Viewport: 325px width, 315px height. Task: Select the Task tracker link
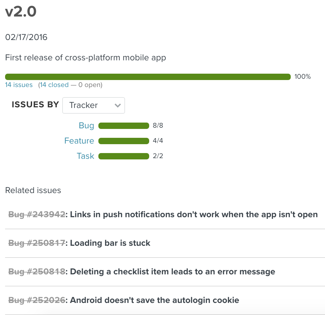pos(85,156)
